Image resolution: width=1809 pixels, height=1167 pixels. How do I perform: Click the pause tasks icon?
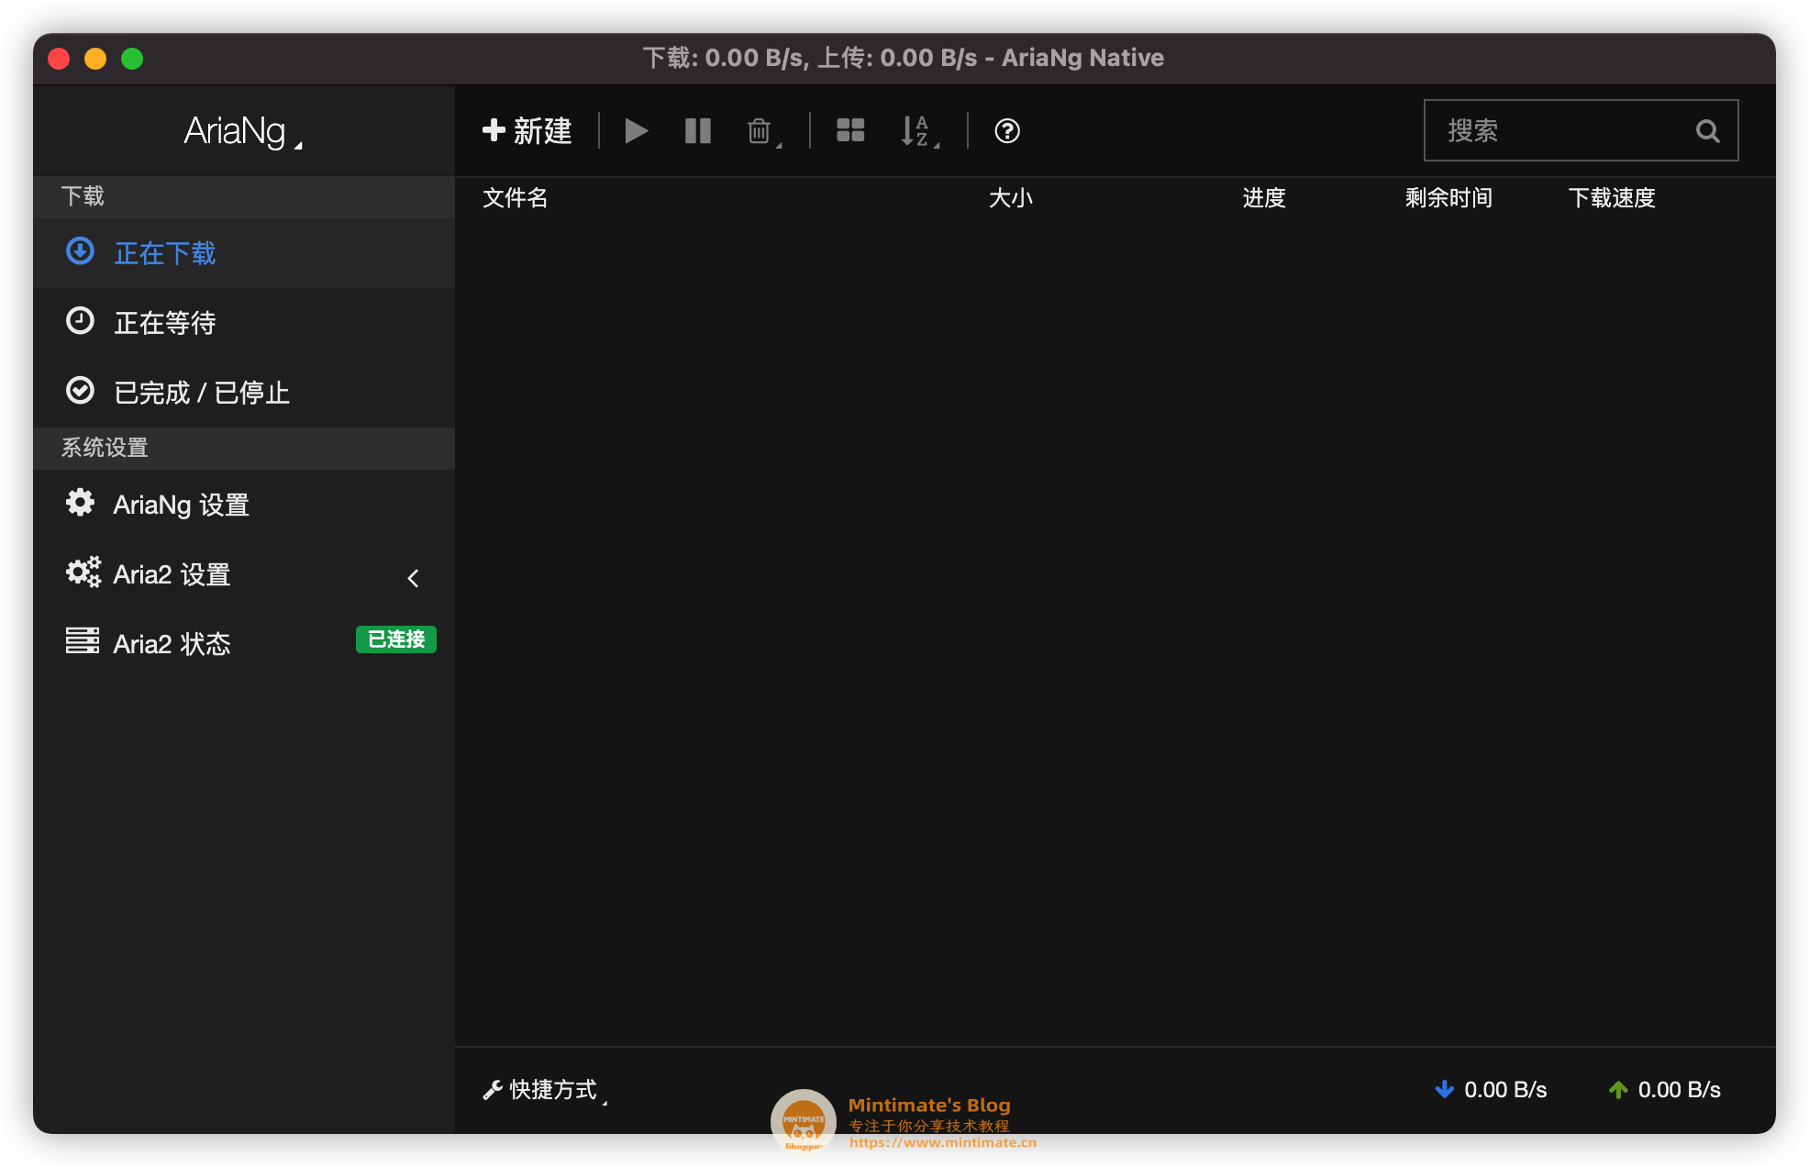[697, 131]
